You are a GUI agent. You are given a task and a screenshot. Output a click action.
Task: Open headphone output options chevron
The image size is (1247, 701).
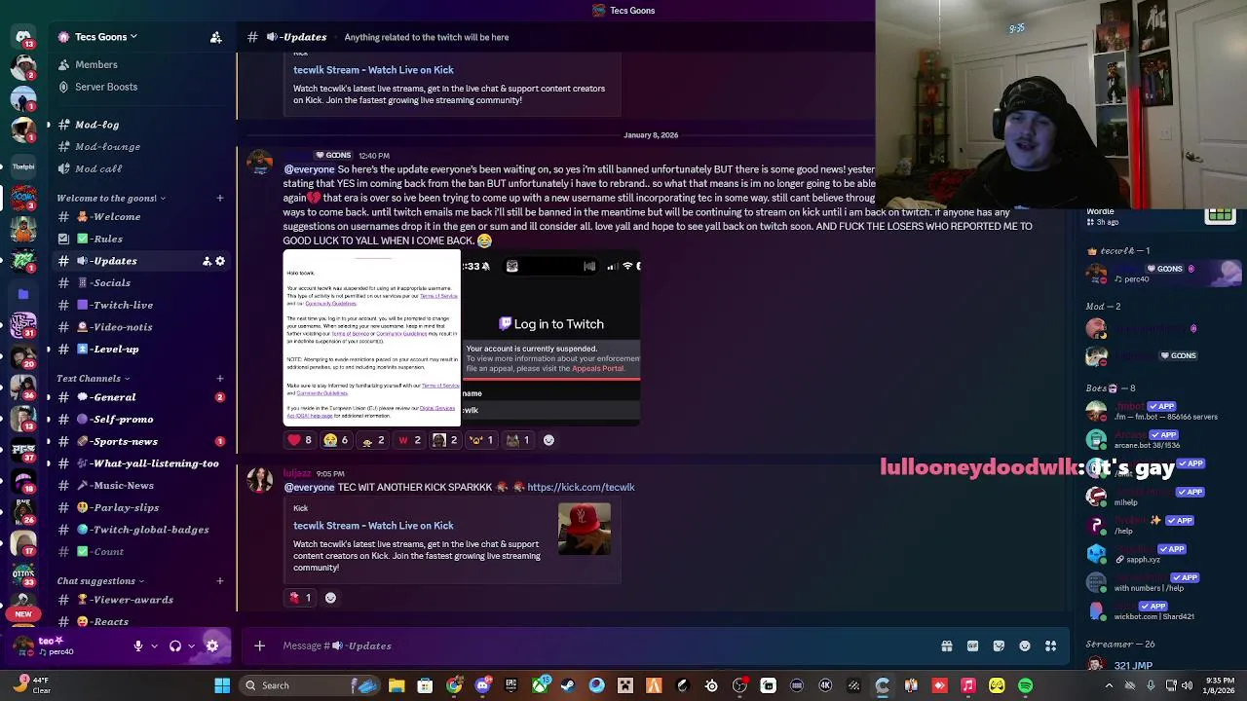(191, 646)
